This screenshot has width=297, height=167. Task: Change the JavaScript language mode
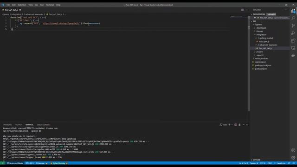pyautogui.click(x=280, y=163)
